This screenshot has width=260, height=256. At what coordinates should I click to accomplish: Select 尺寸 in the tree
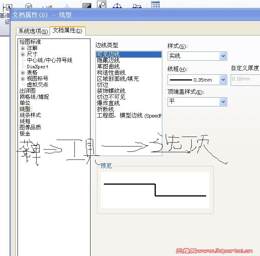tap(32, 54)
